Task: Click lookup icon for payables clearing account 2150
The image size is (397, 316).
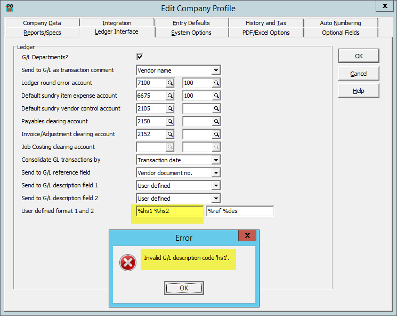Action: pos(170,122)
